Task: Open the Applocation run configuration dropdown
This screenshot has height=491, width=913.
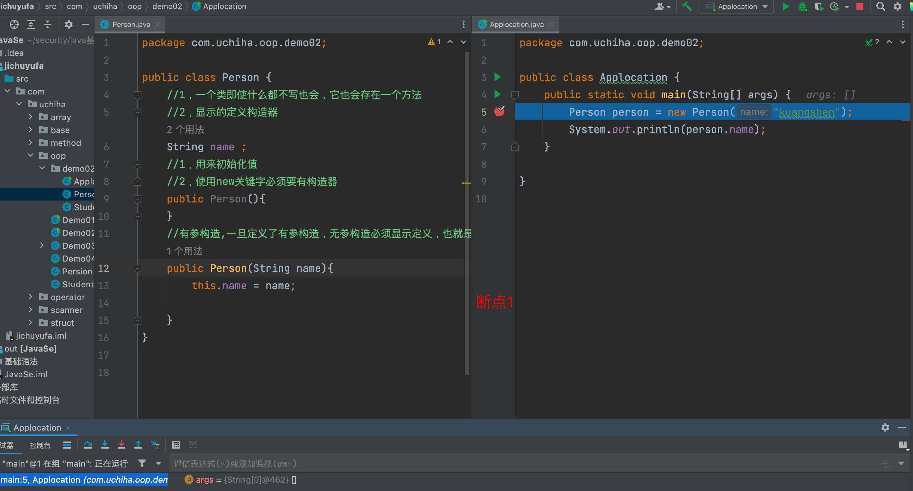Action: [737, 7]
